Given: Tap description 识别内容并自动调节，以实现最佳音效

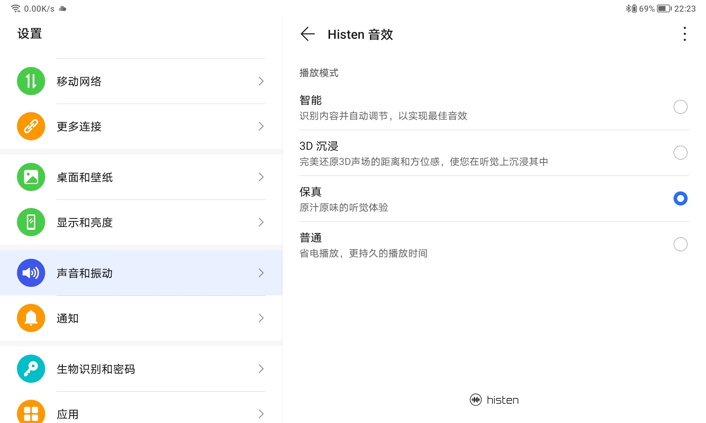Looking at the screenshot, I should [383, 116].
